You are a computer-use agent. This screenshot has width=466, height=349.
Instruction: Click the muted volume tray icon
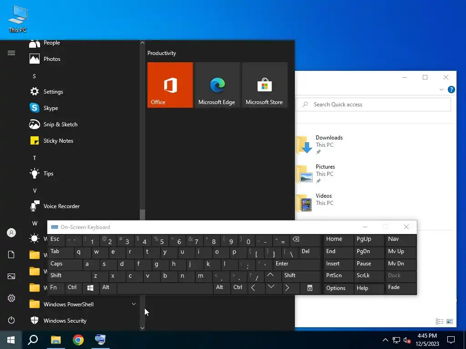click(407, 340)
